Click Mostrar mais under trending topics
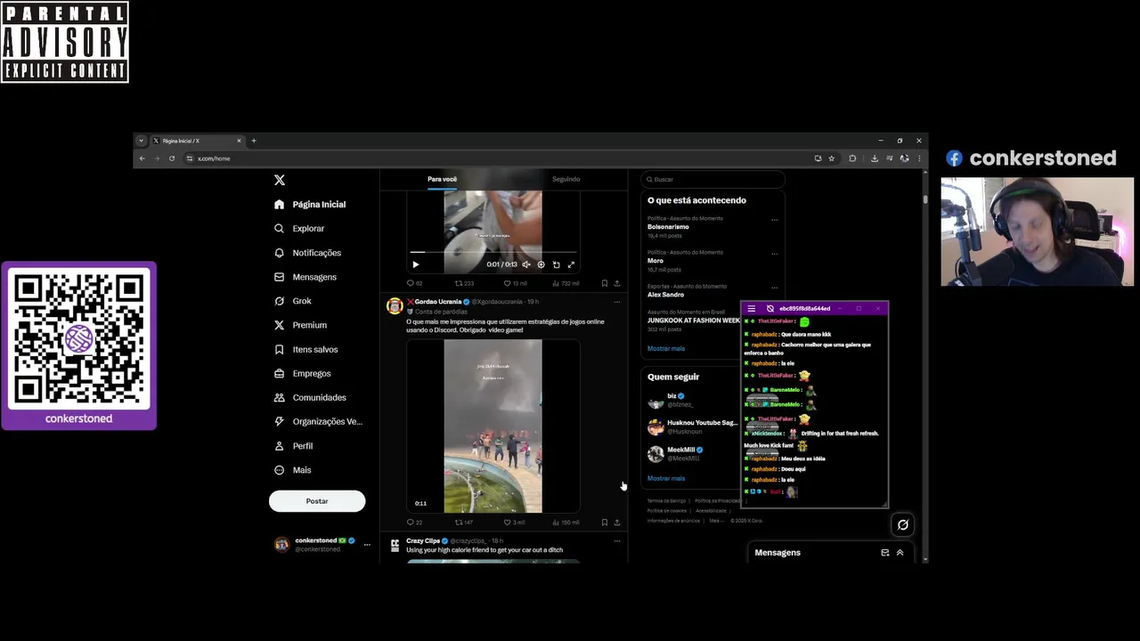1140x641 pixels. click(666, 349)
